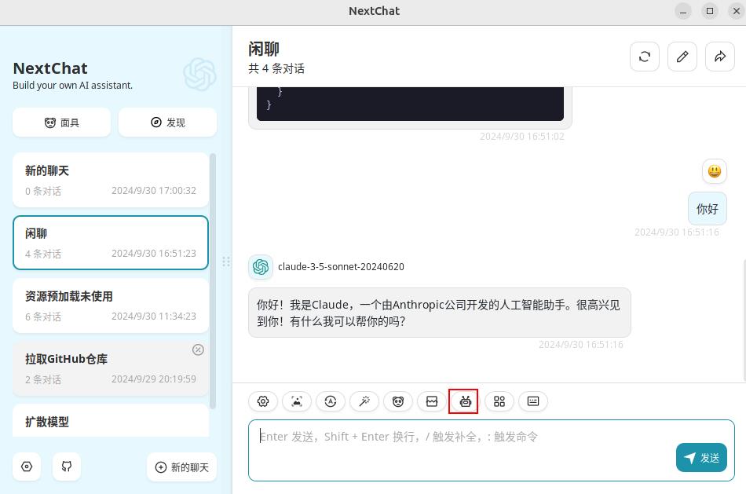Click the image upload icon in toolbar

pos(297,401)
